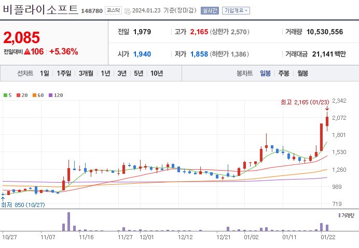Click the 01/22 date axis label
This screenshot has height=248, width=359.
click(x=328, y=237)
